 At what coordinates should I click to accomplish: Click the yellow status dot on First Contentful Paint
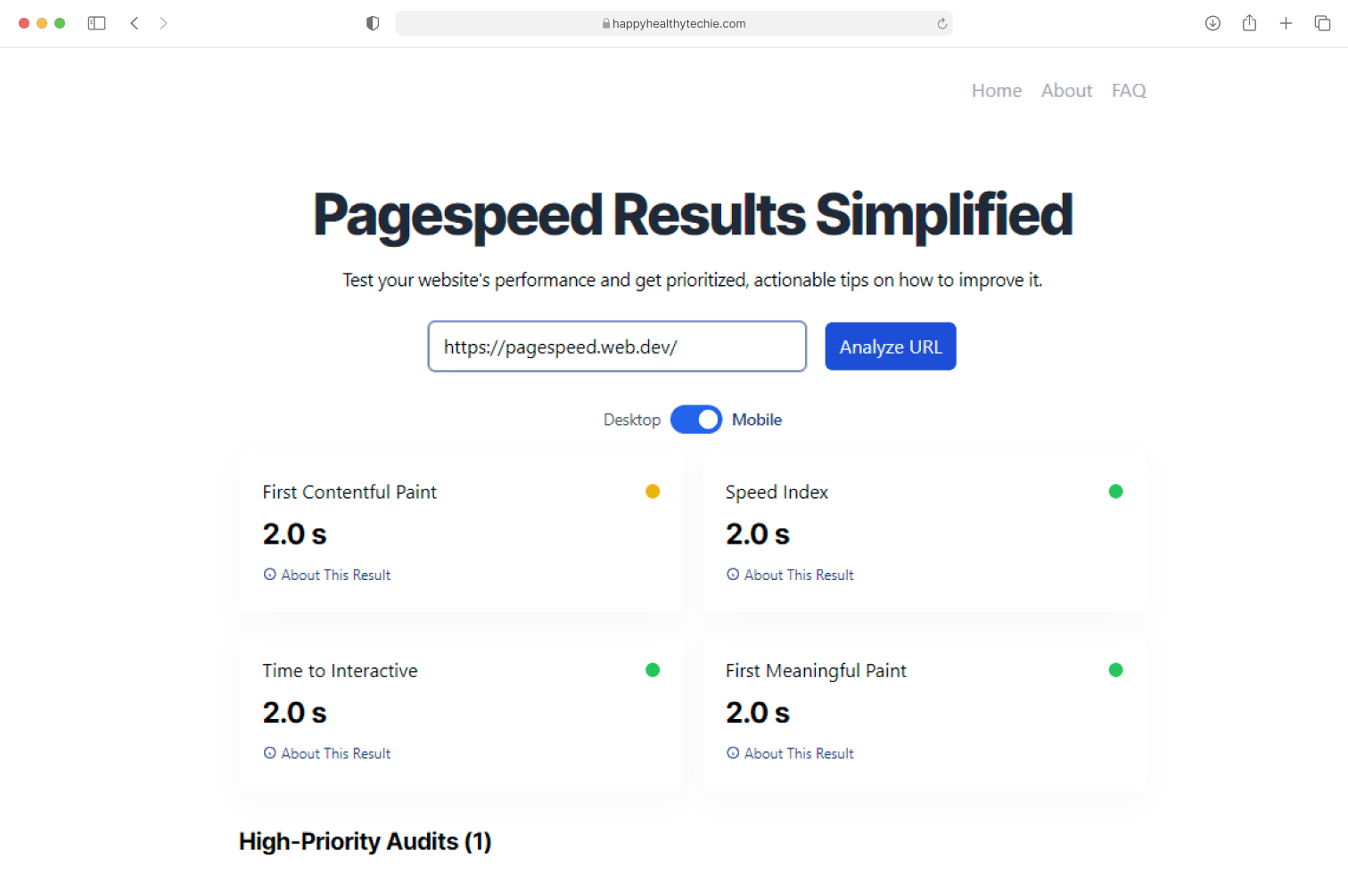tap(653, 491)
